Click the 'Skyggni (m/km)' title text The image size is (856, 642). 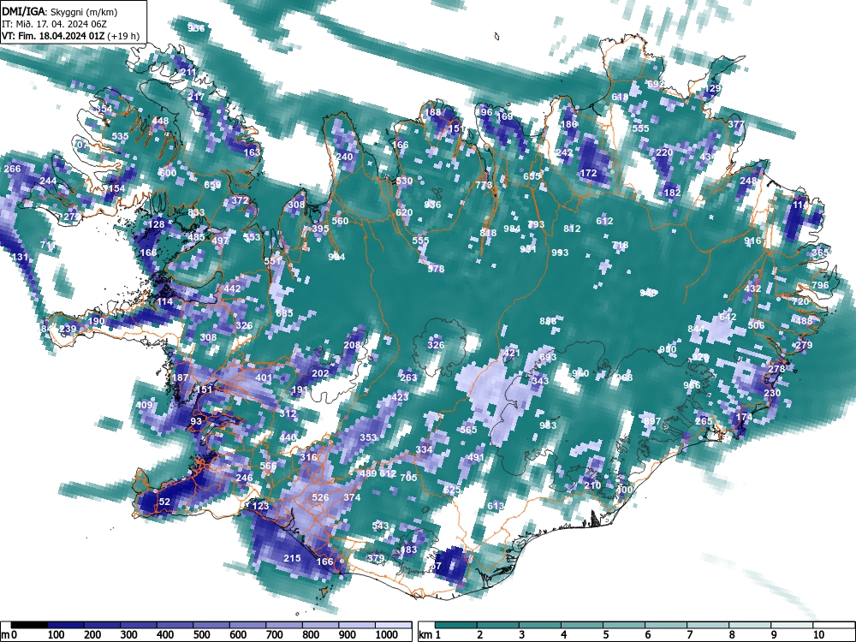pyautogui.click(x=84, y=12)
